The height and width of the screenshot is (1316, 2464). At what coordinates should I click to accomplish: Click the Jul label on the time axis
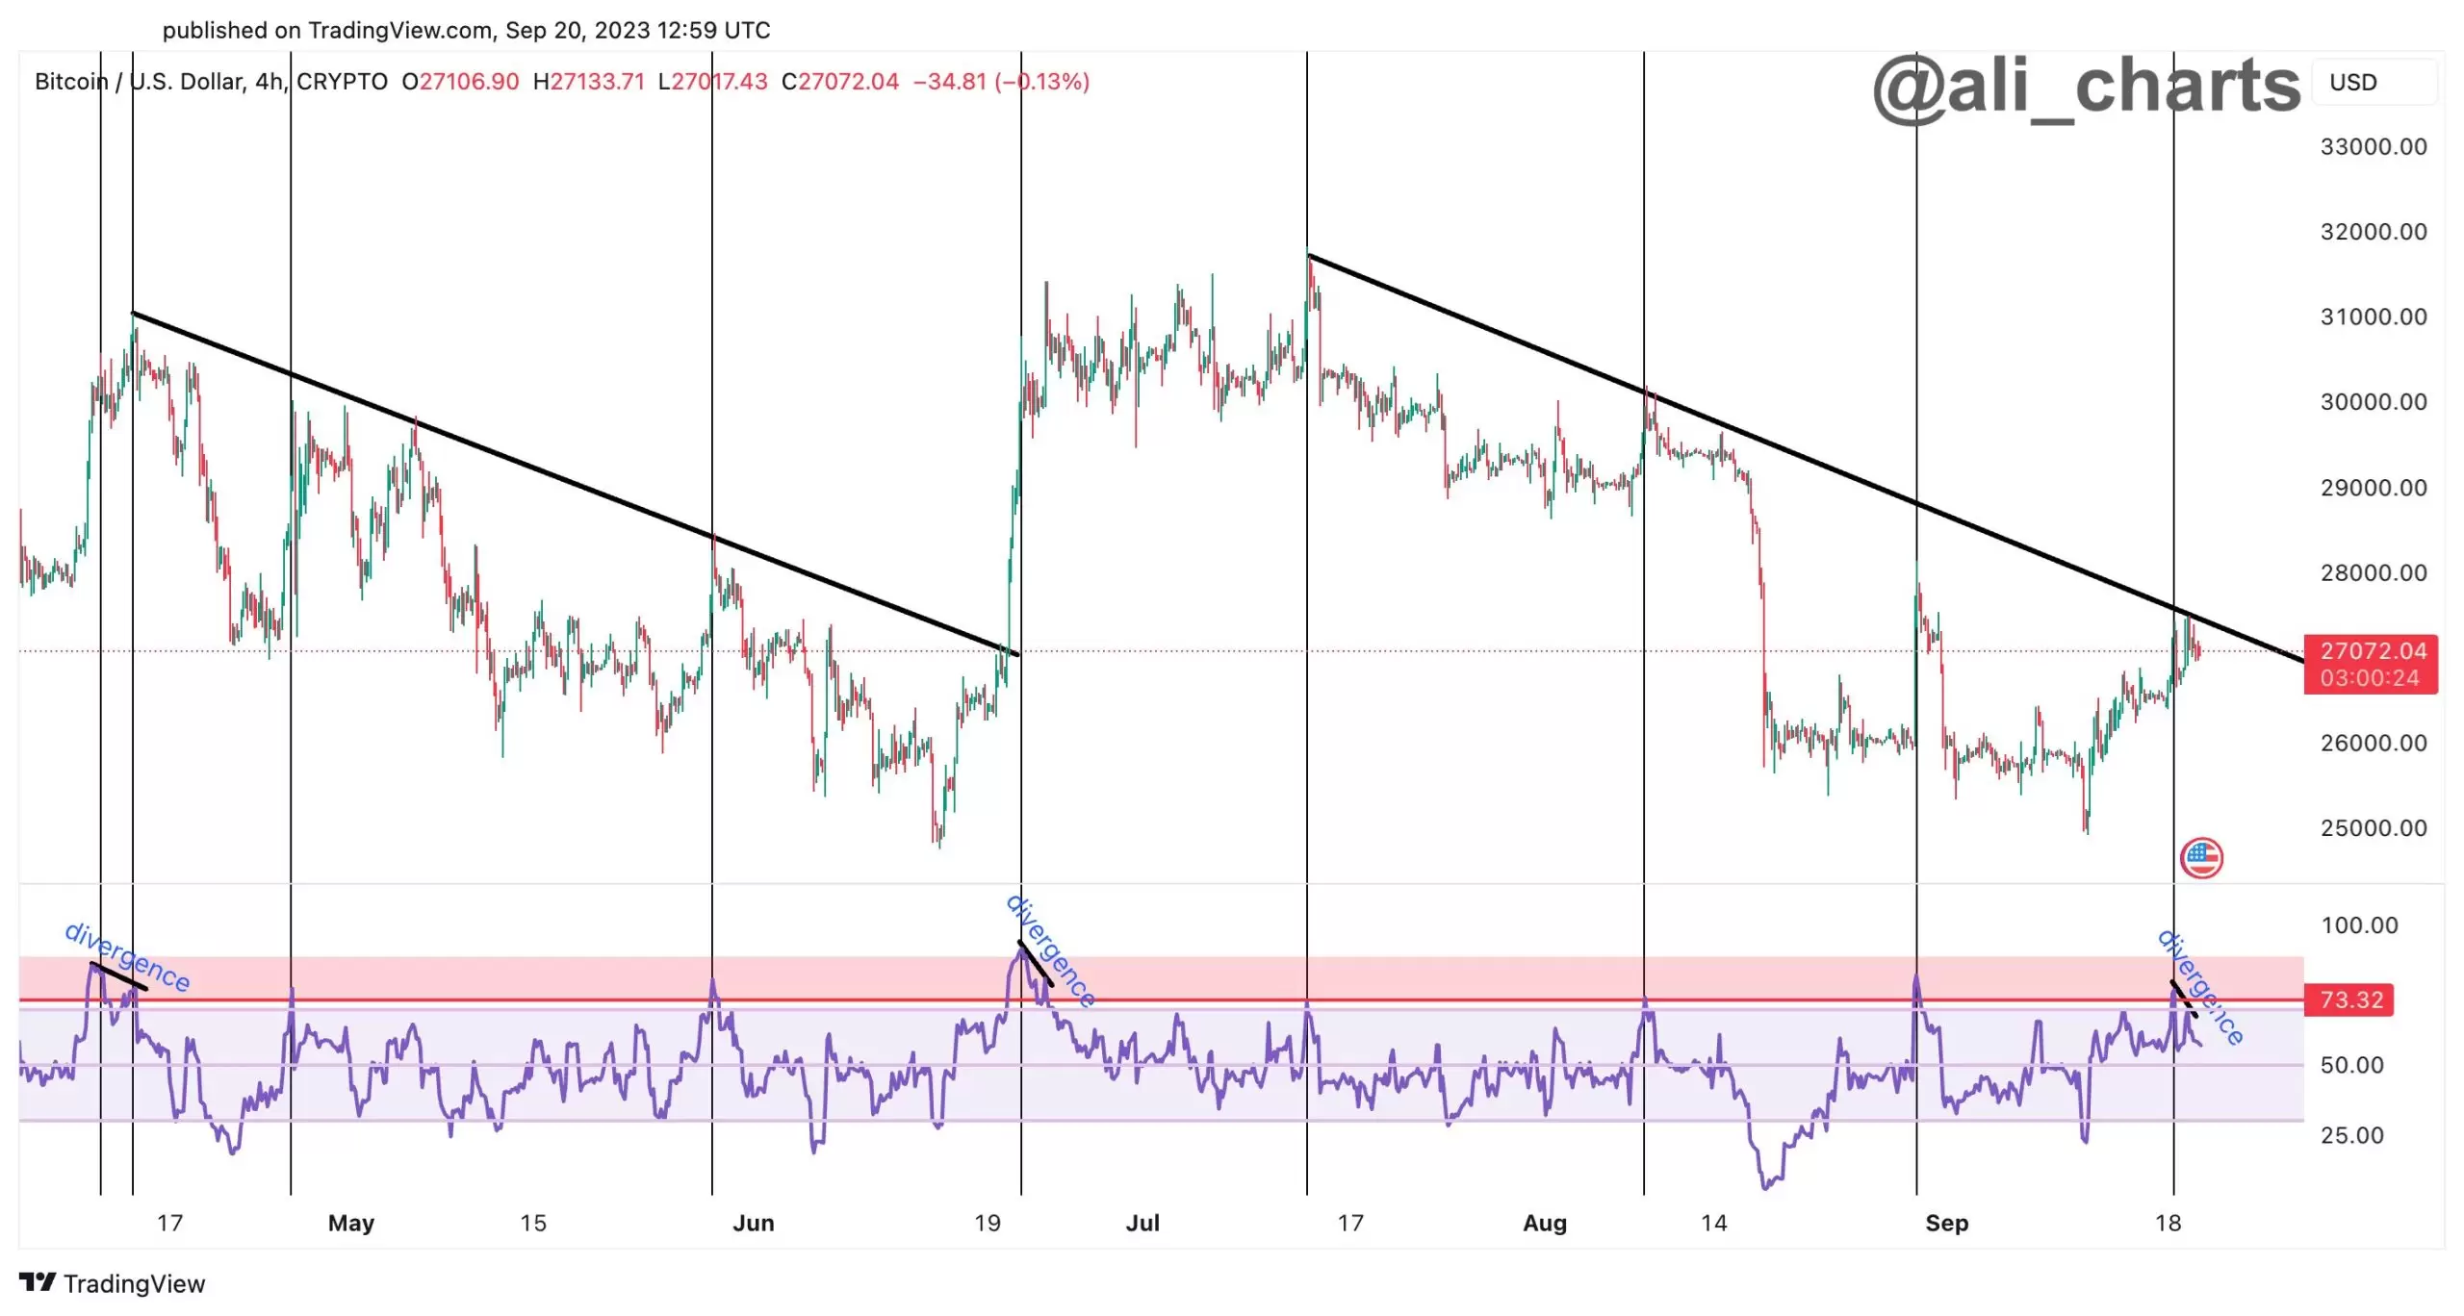(1142, 1223)
